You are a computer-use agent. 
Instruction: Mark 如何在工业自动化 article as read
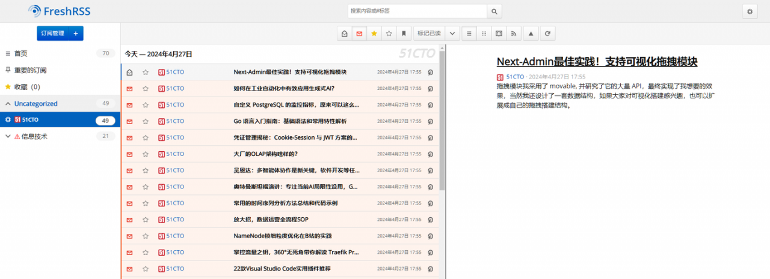click(x=129, y=89)
